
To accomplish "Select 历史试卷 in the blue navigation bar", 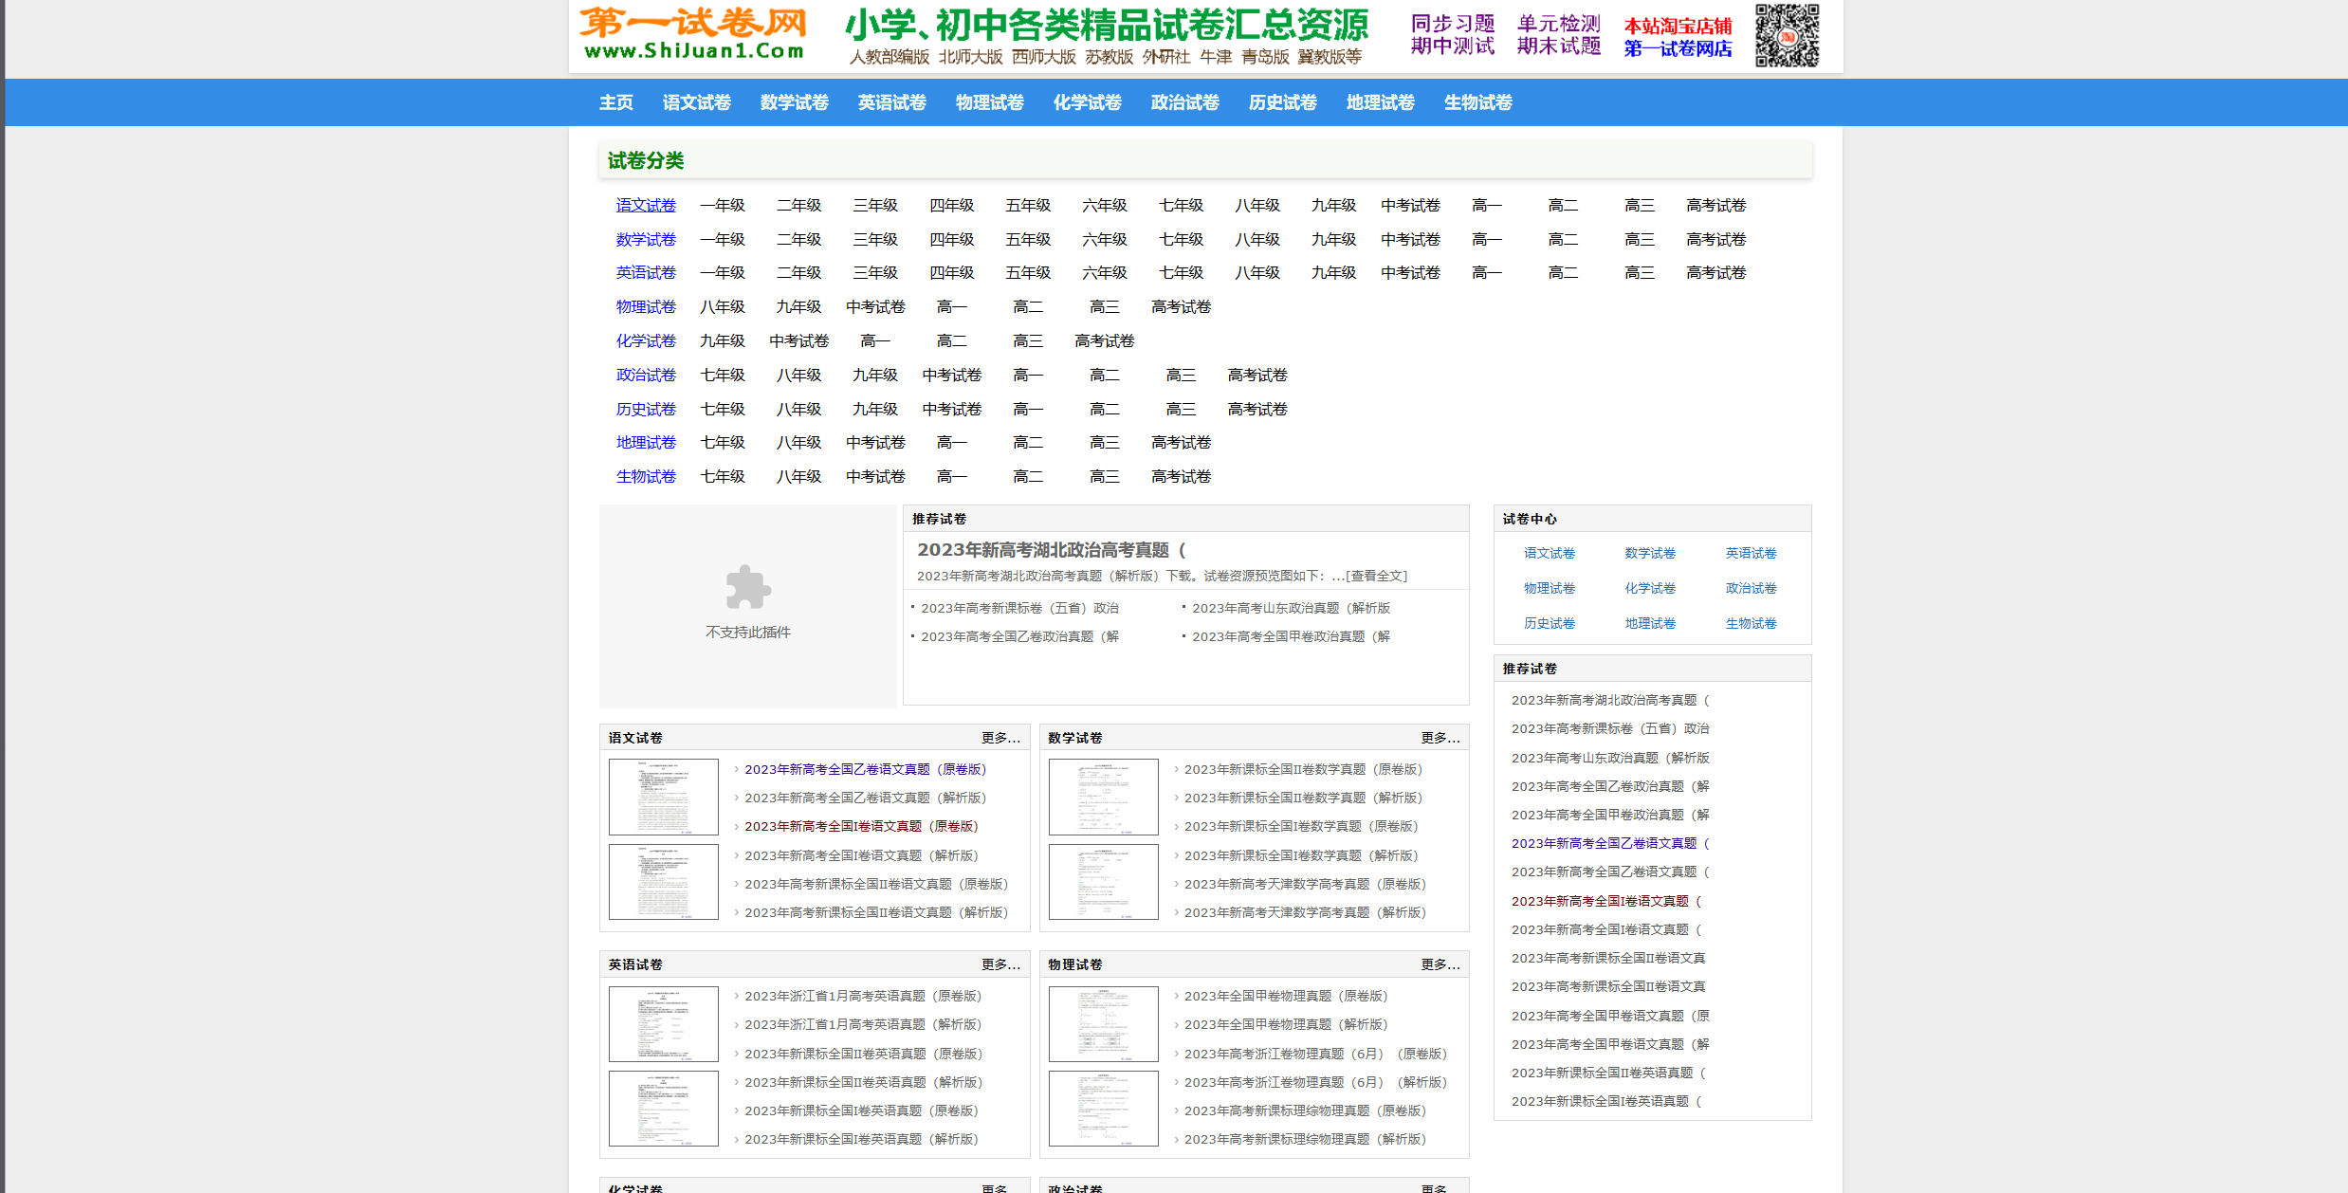I will point(1282,102).
